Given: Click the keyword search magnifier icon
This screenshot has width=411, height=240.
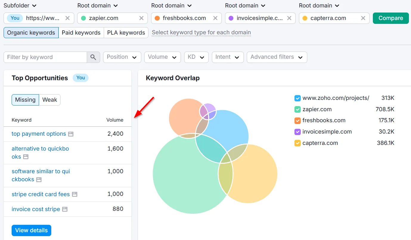Looking at the screenshot, I should 93,57.
